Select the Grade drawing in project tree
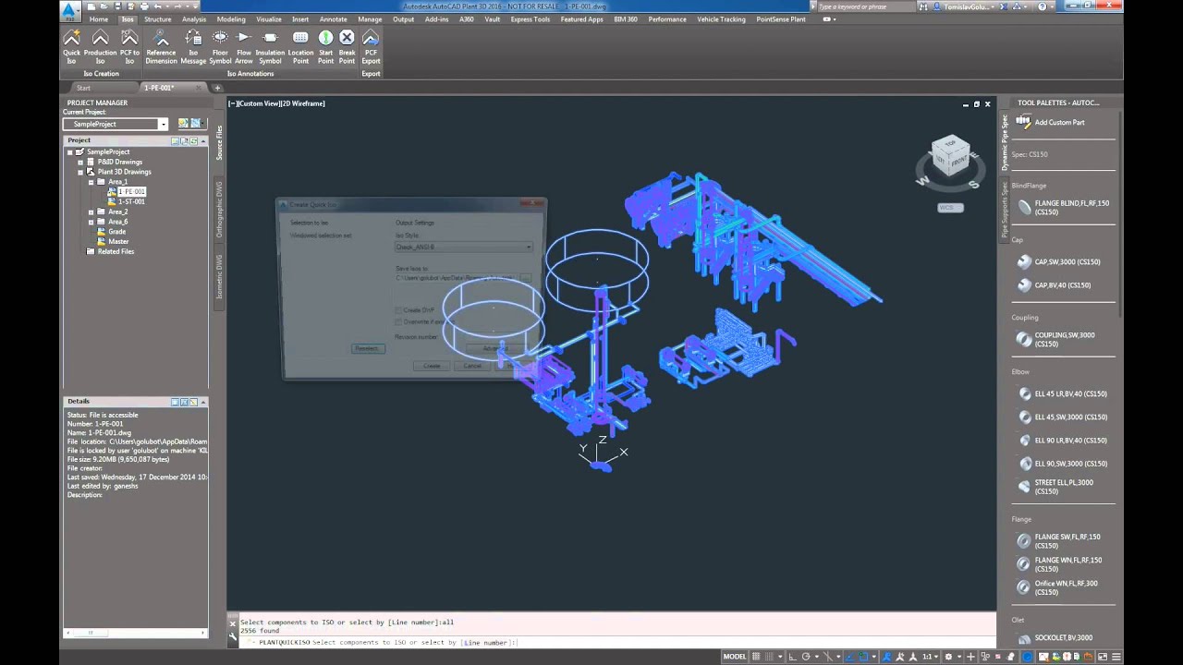This screenshot has width=1183, height=665. [116, 232]
